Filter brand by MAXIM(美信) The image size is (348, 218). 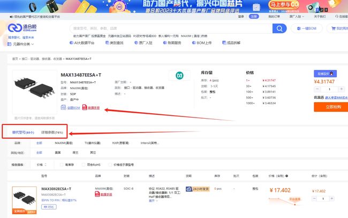point(64,143)
